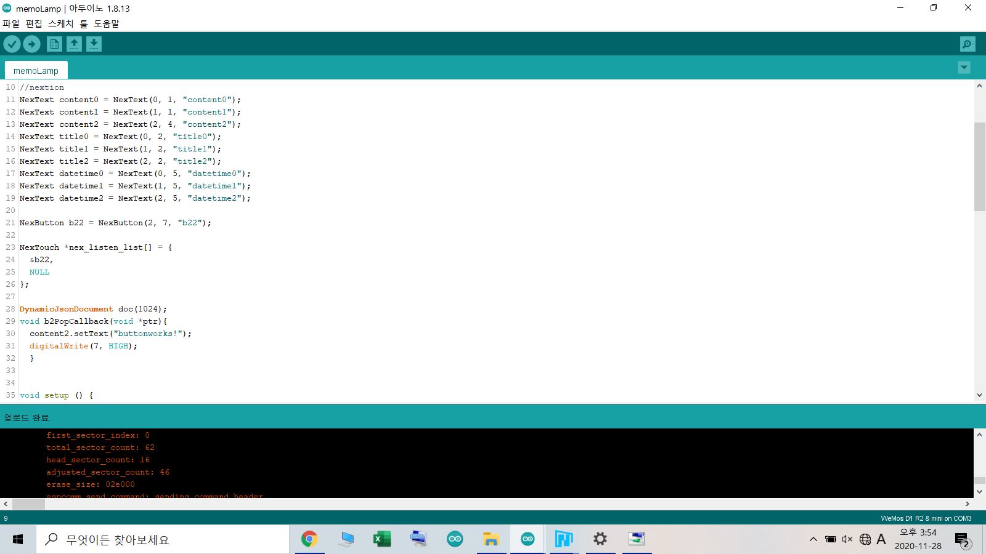Screen dimensions: 986x554
Task: Click content2.setText line 30
Action: point(110,334)
